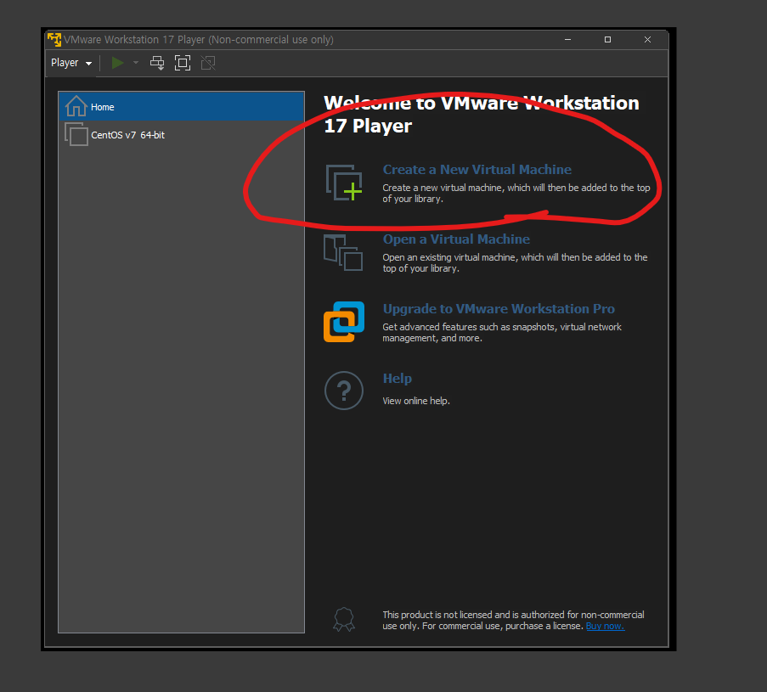This screenshot has height=692, width=767.
Task: Click the Buy now link
Action: [605, 626]
